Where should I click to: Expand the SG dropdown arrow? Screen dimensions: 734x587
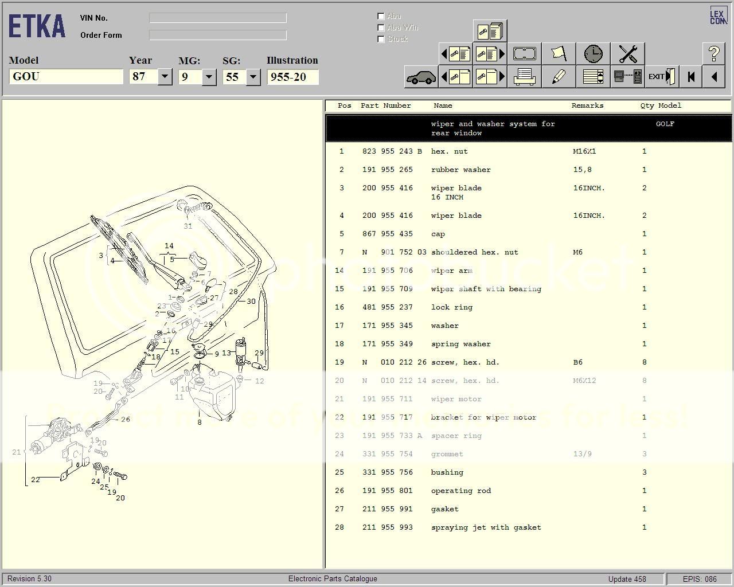253,77
